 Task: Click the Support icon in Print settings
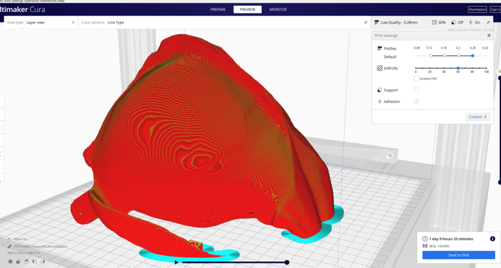coord(380,90)
